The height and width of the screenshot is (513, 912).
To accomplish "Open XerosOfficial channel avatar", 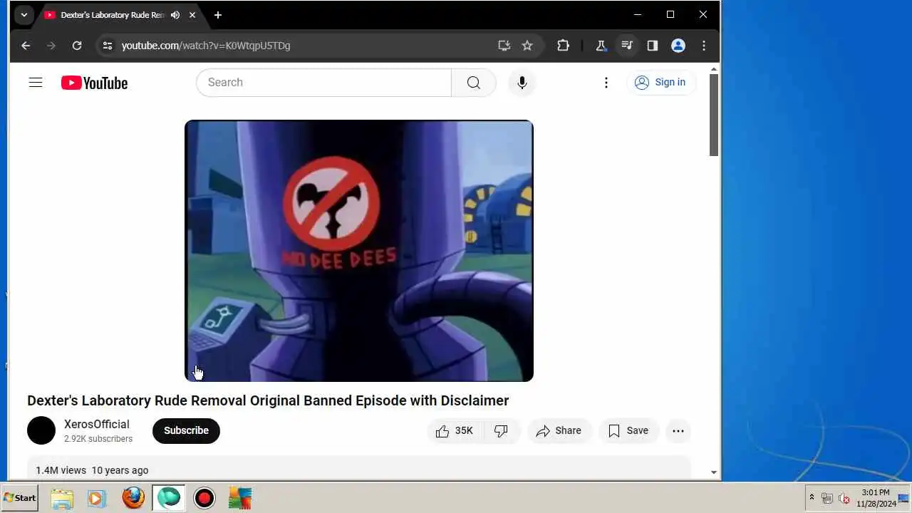I will click(x=41, y=430).
